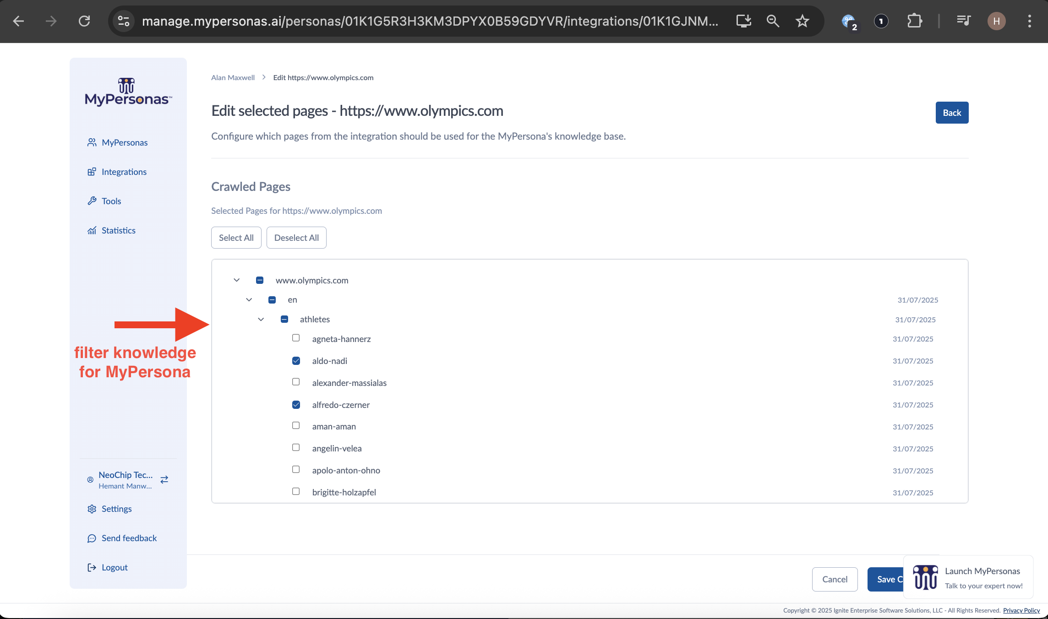
Task: Click Talk to your expert now text
Action: [x=983, y=586]
